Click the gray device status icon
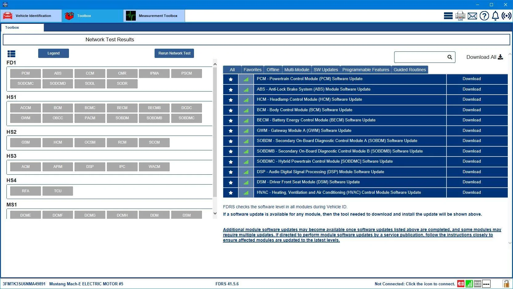 tap(478, 284)
